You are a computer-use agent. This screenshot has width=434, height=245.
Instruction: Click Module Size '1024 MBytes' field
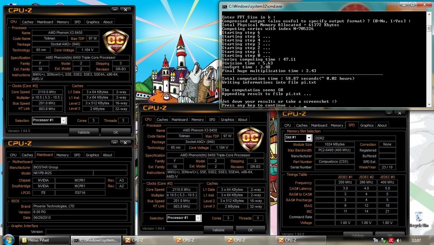coord(335,145)
